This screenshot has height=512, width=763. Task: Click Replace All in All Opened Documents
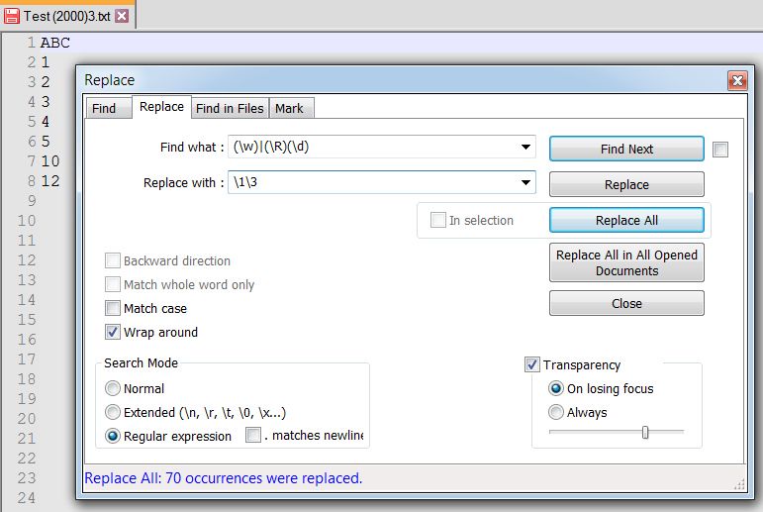[x=626, y=262]
